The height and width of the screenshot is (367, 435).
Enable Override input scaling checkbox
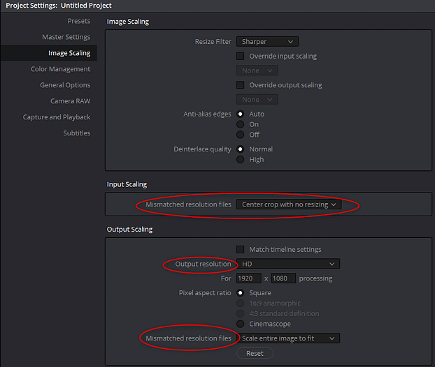tap(241, 57)
